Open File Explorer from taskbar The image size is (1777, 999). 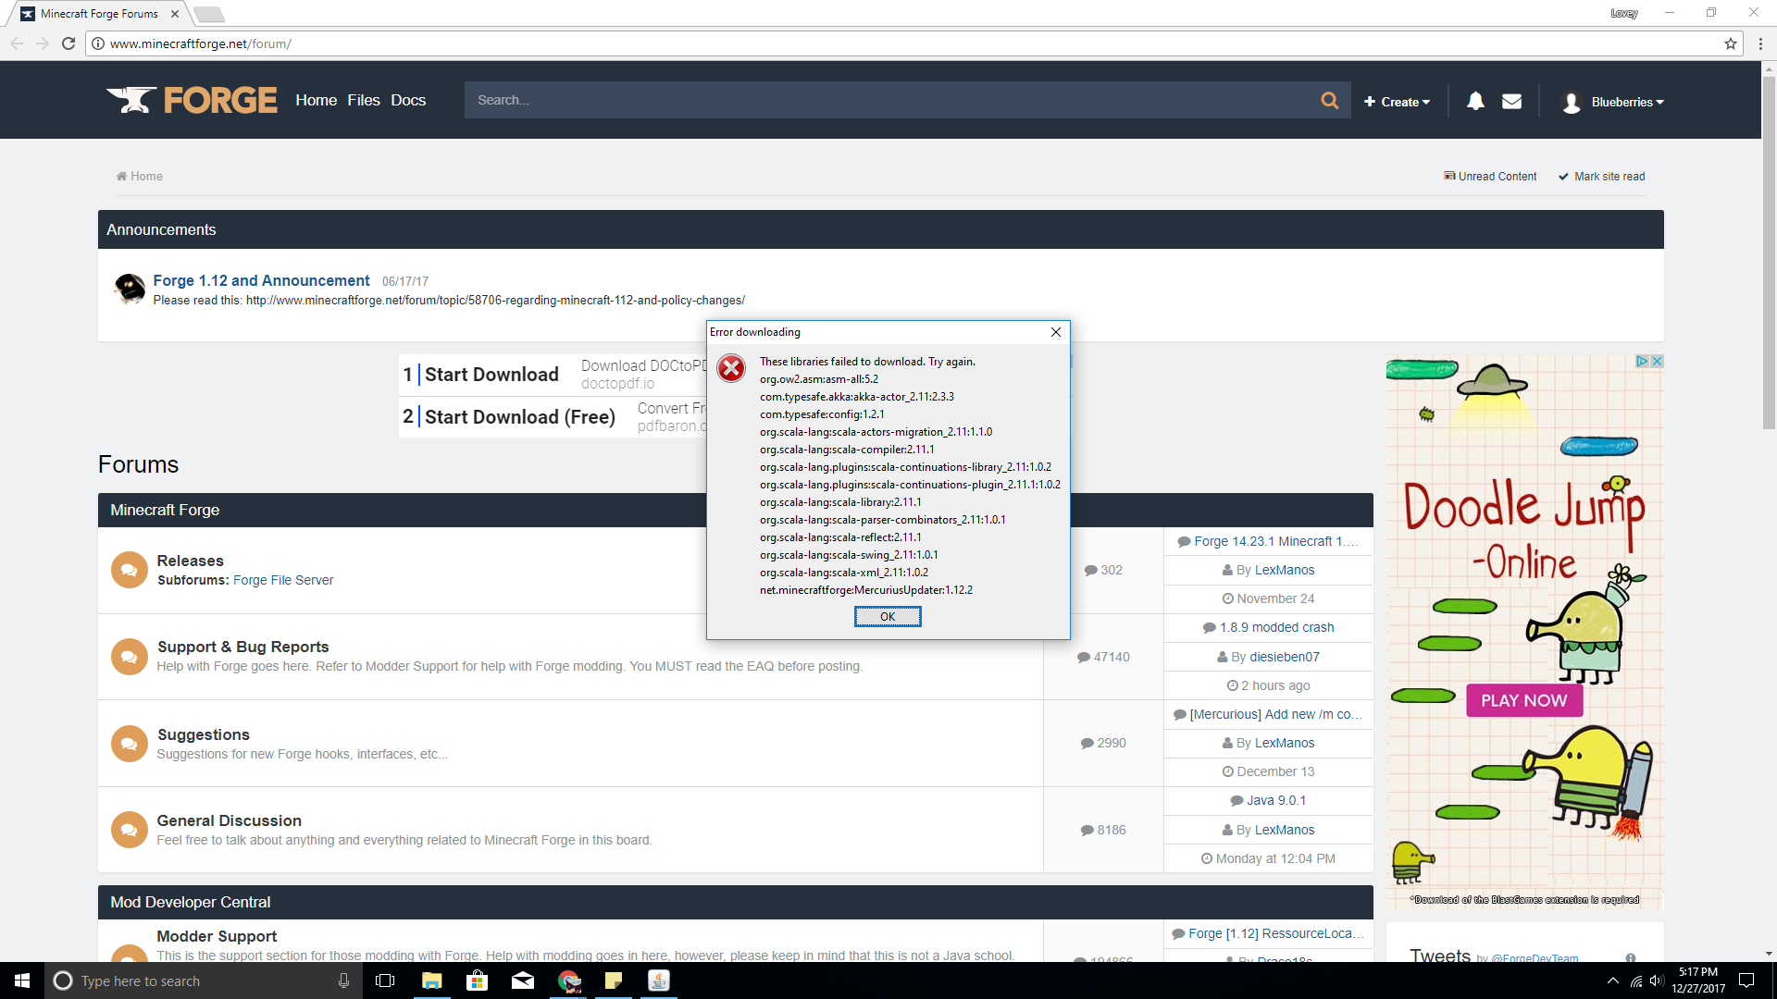coord(431,980)
